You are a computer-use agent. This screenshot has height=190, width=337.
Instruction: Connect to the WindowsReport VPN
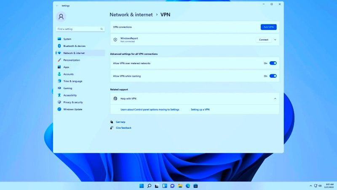coord(264,40)
